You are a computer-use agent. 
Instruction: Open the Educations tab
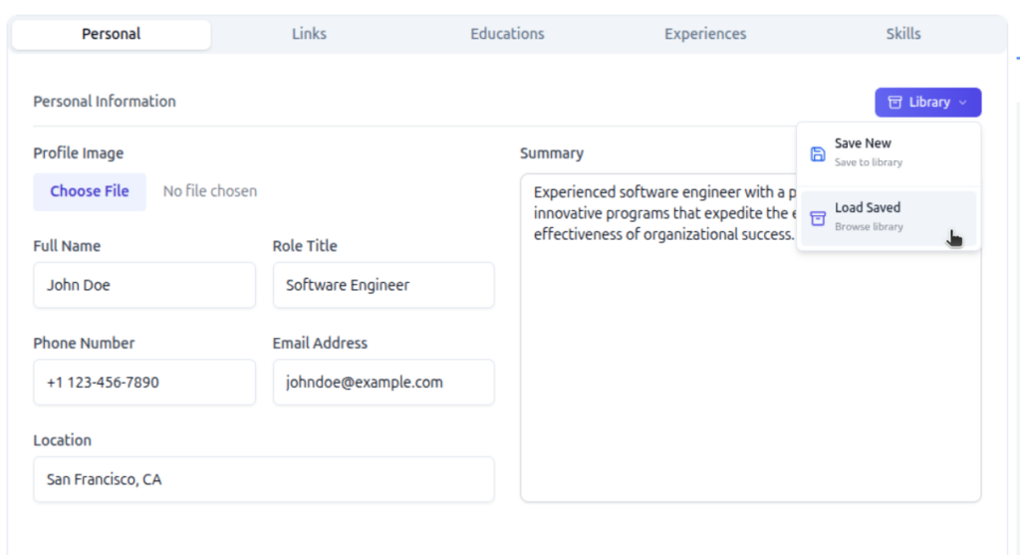tap(507, 34)
